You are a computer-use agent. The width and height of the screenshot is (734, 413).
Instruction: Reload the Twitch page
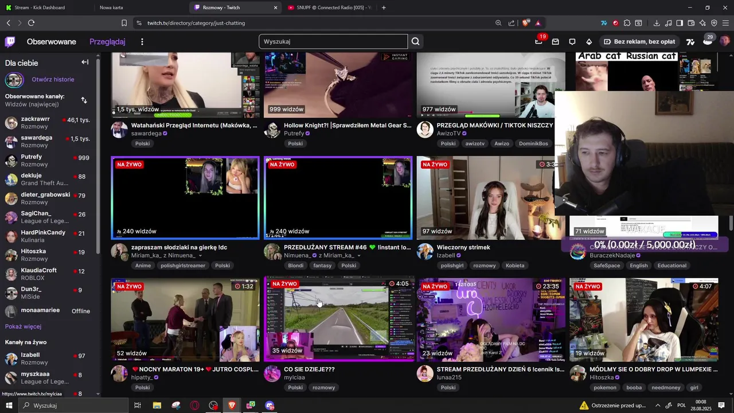point(31,23)
